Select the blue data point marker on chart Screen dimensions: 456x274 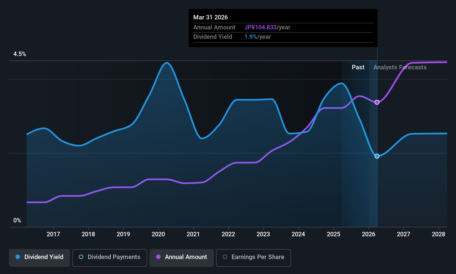tap(377, 156)
